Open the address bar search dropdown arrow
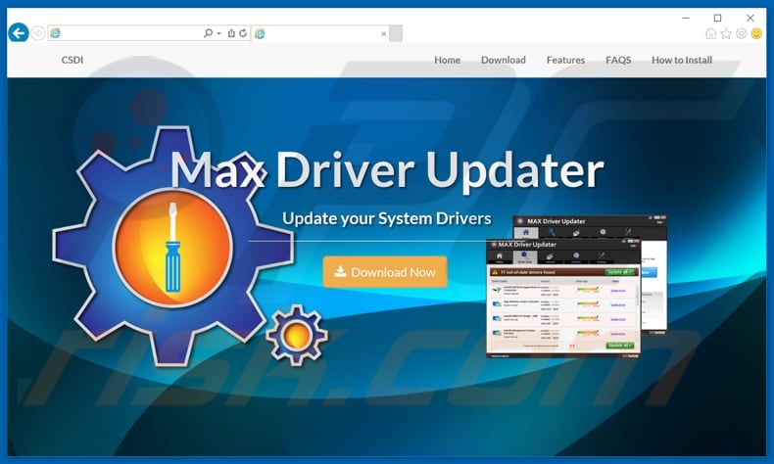 (219, 33)
